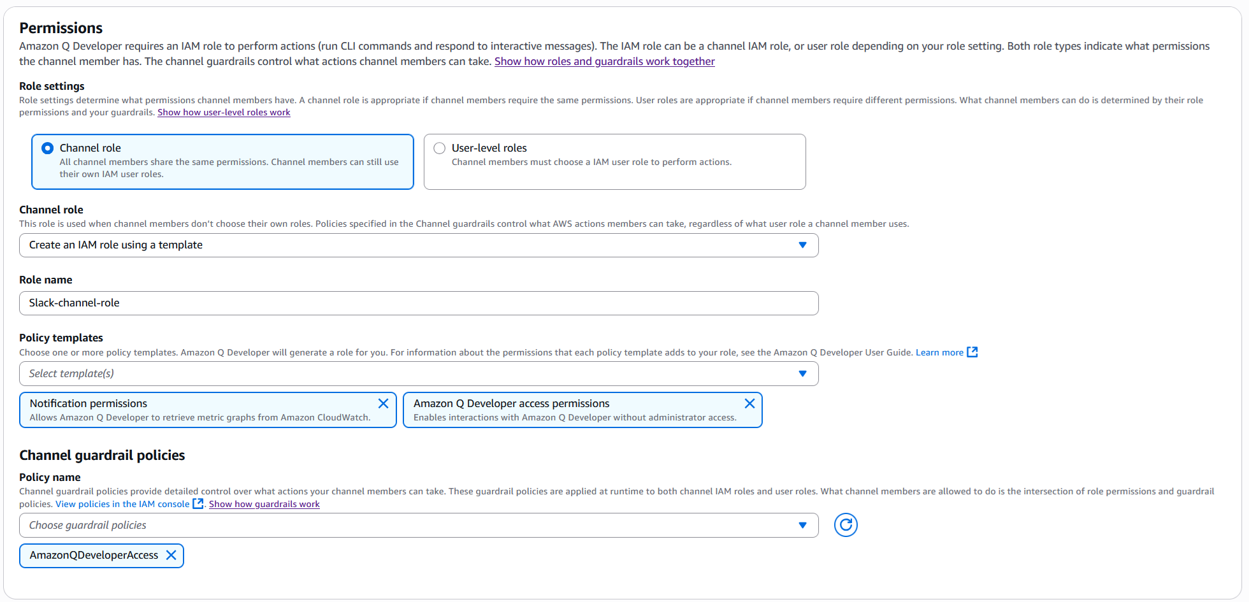
Task: Select the Channel role radio option
Action: [x=48, y=148]
